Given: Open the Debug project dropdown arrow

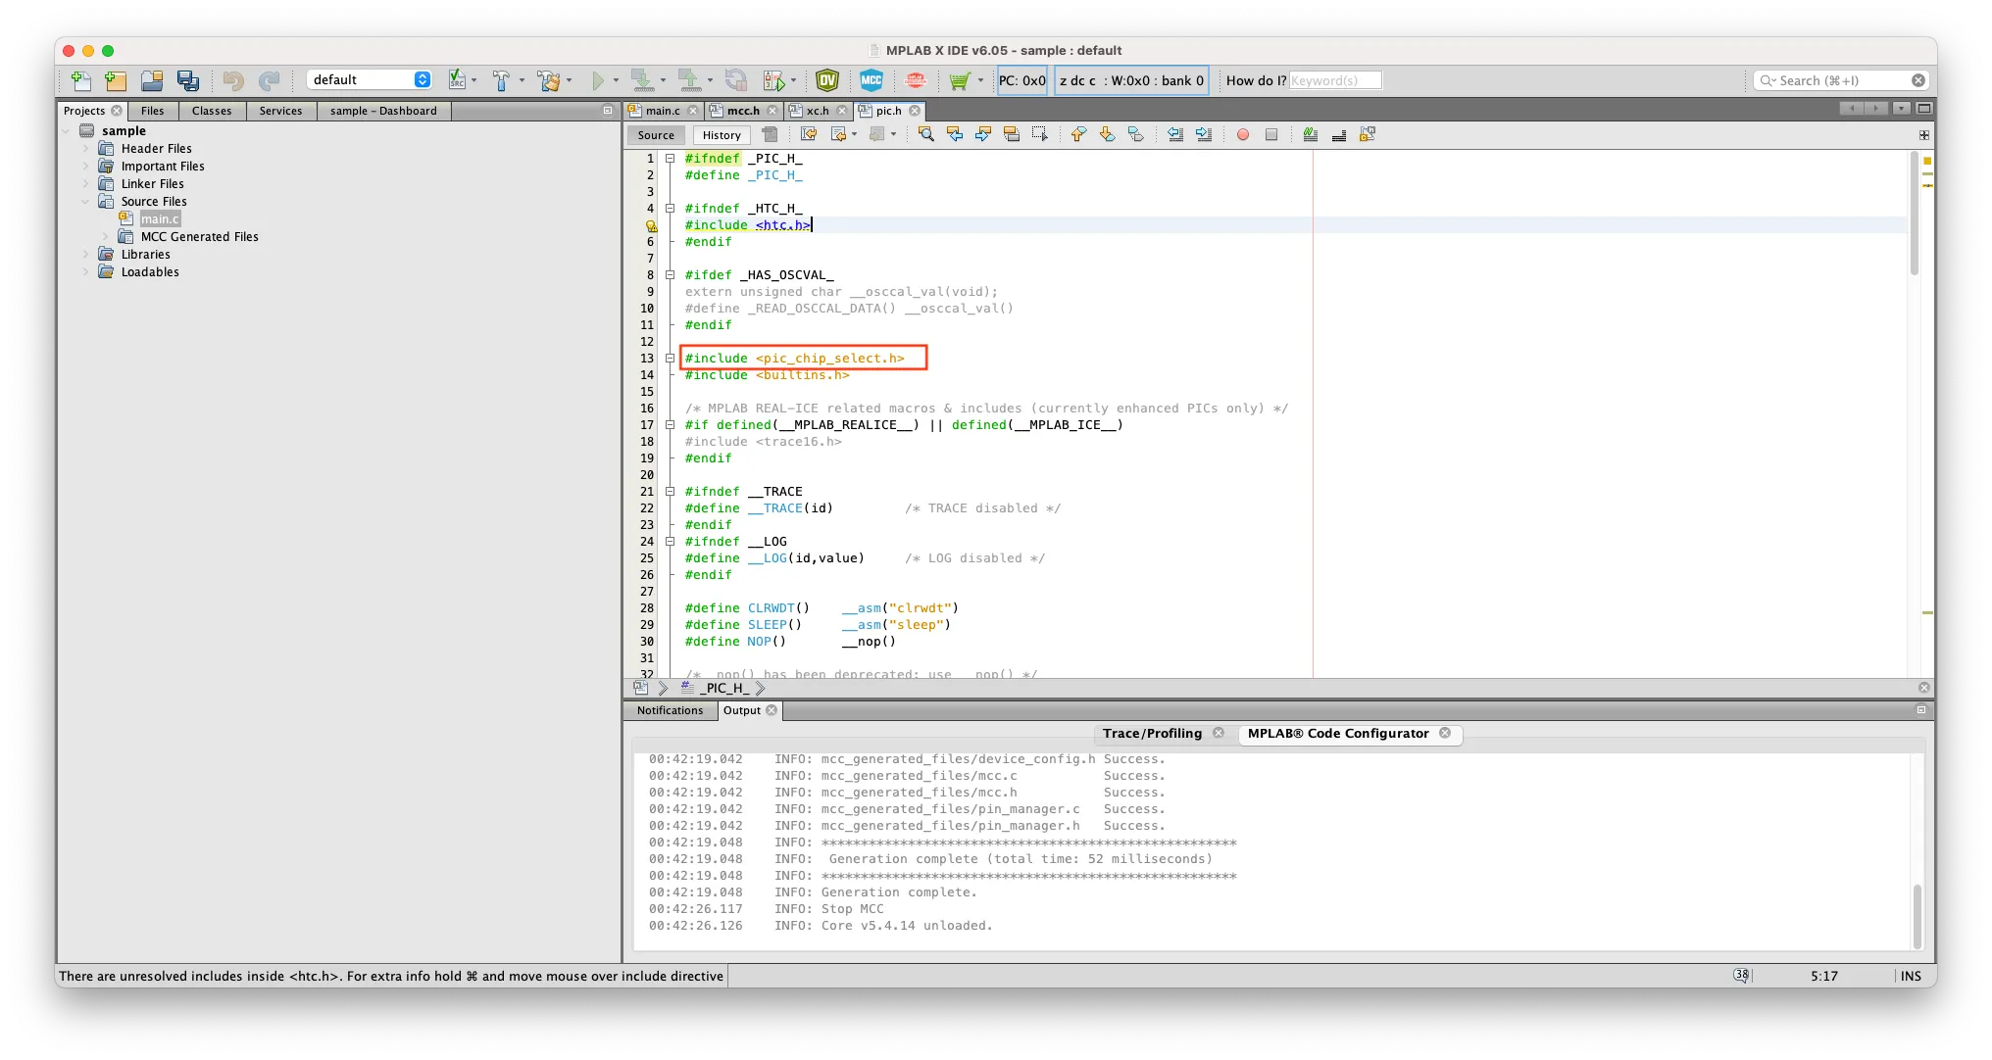Looking at the screenshot, I should point(793,80).
